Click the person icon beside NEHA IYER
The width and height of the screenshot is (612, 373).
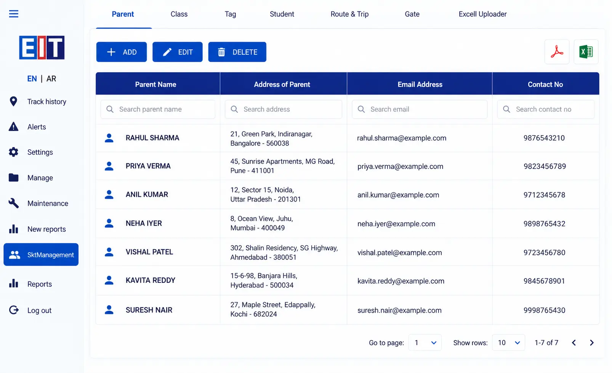coord(109,223)
